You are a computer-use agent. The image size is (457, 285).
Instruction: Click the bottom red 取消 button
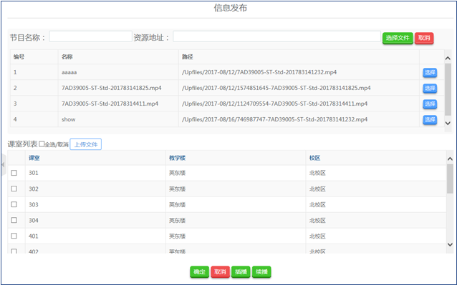pos(220,272)
